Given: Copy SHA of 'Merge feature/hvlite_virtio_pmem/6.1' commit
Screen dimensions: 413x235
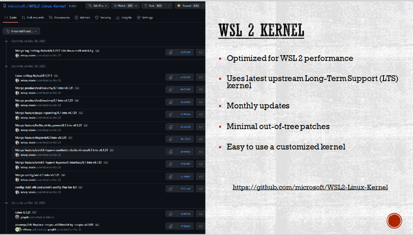Looking at the screenshot, I should click(x=171, y=127).
